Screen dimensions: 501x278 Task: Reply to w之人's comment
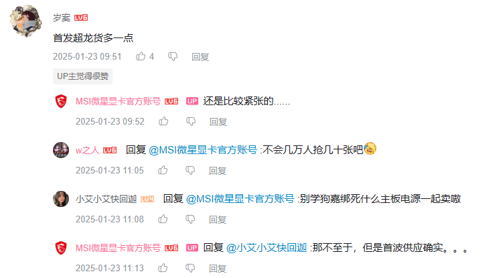click(218, 171)
